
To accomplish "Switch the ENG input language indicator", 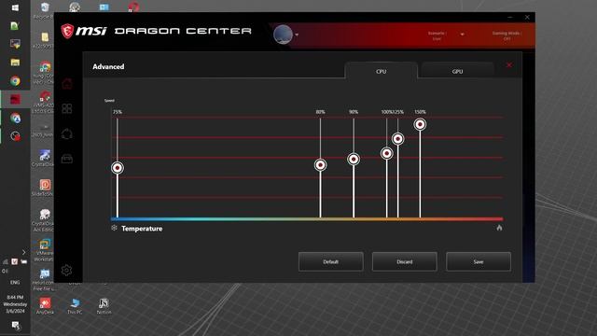I will pos(15,282).
